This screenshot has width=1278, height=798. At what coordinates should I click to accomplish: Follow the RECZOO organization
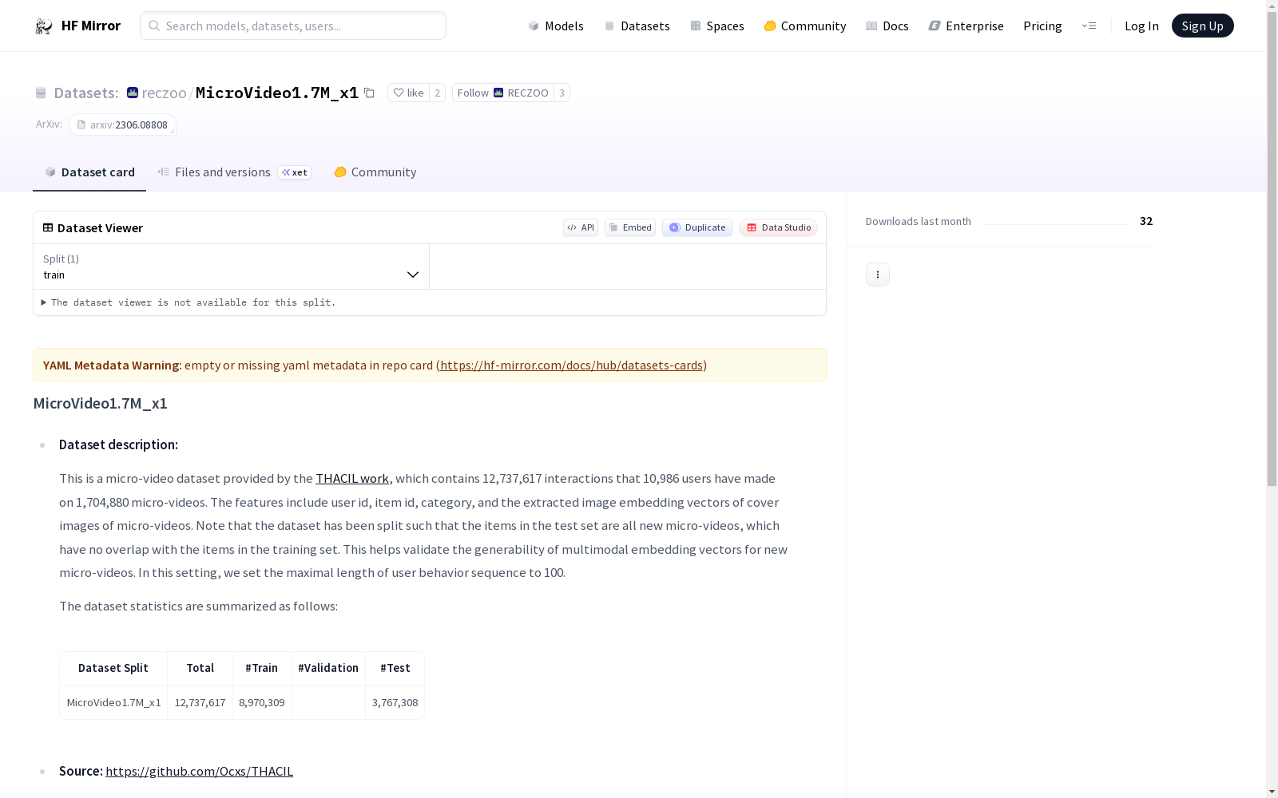503,93
